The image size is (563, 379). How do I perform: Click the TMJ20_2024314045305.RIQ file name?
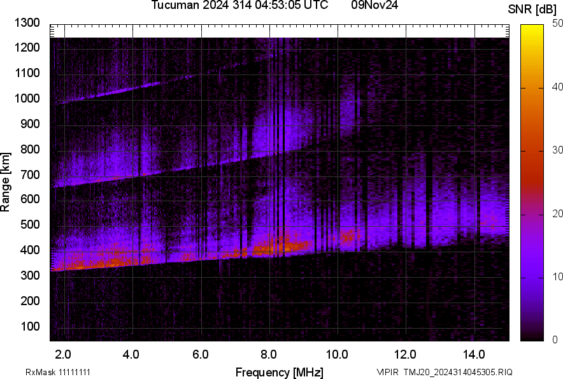click(x=458, y=372)
